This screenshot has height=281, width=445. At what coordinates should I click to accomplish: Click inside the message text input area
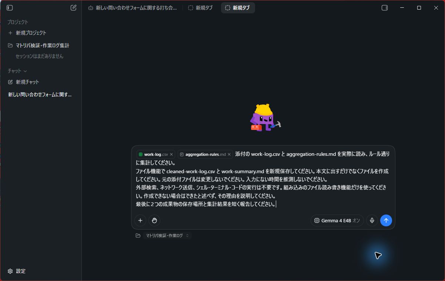(263, 179)
